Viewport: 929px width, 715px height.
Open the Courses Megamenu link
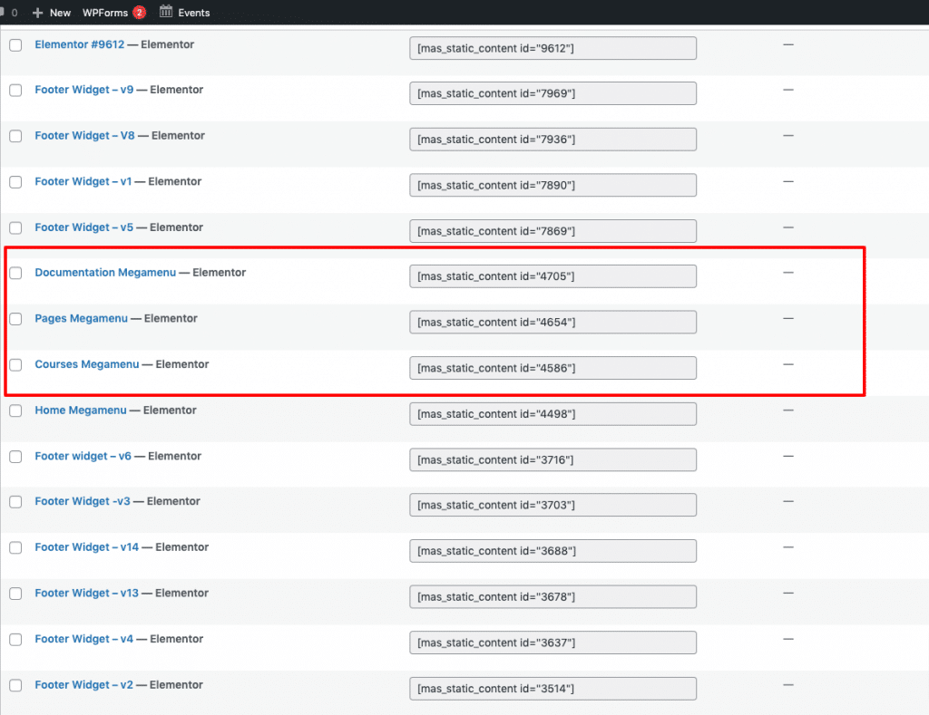click(86, 364)
